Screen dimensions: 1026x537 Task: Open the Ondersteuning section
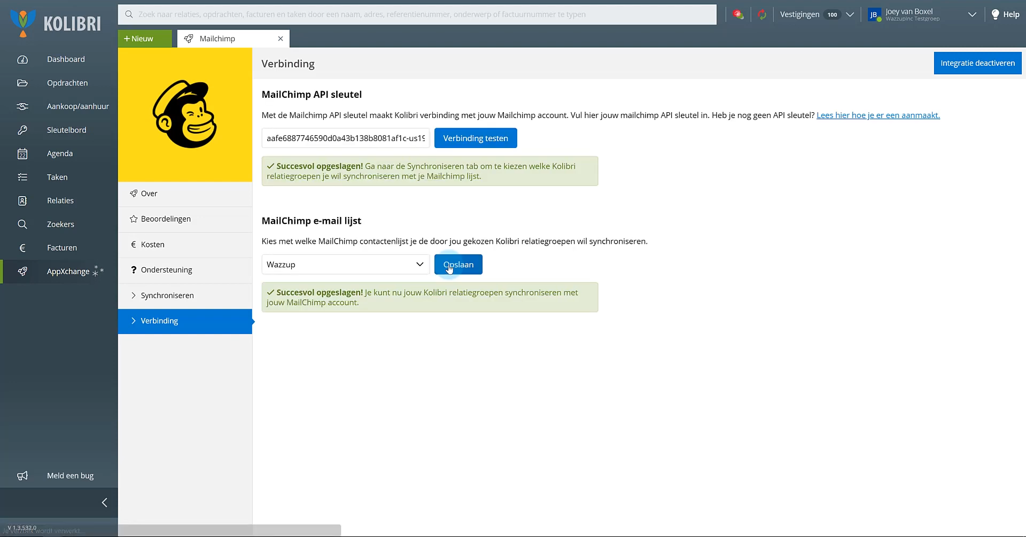185,270
